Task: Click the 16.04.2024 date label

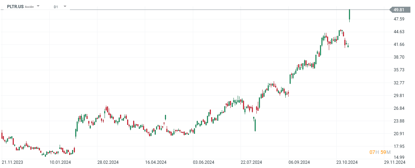Action: click(x=156, y=162)
